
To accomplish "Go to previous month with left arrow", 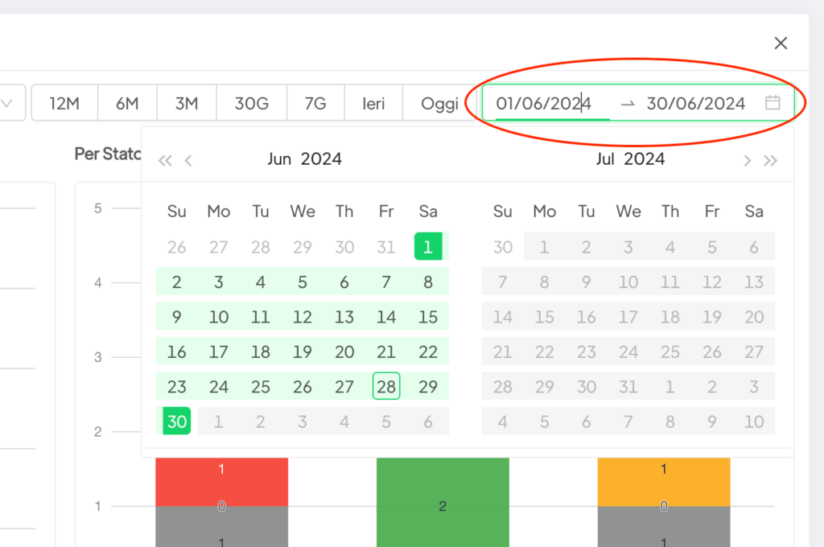I will point(188,160).
